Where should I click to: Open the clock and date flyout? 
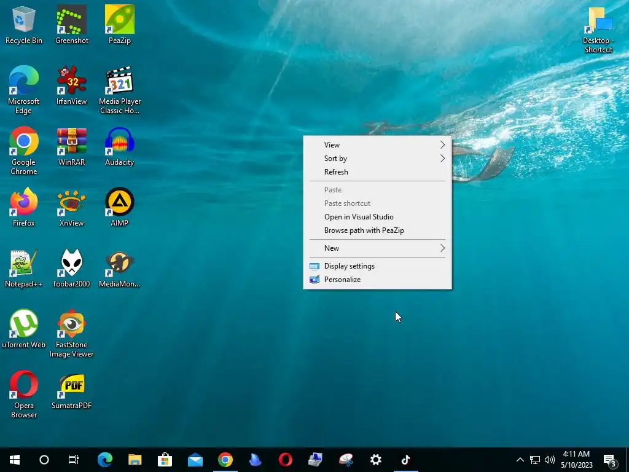point(576,460)
